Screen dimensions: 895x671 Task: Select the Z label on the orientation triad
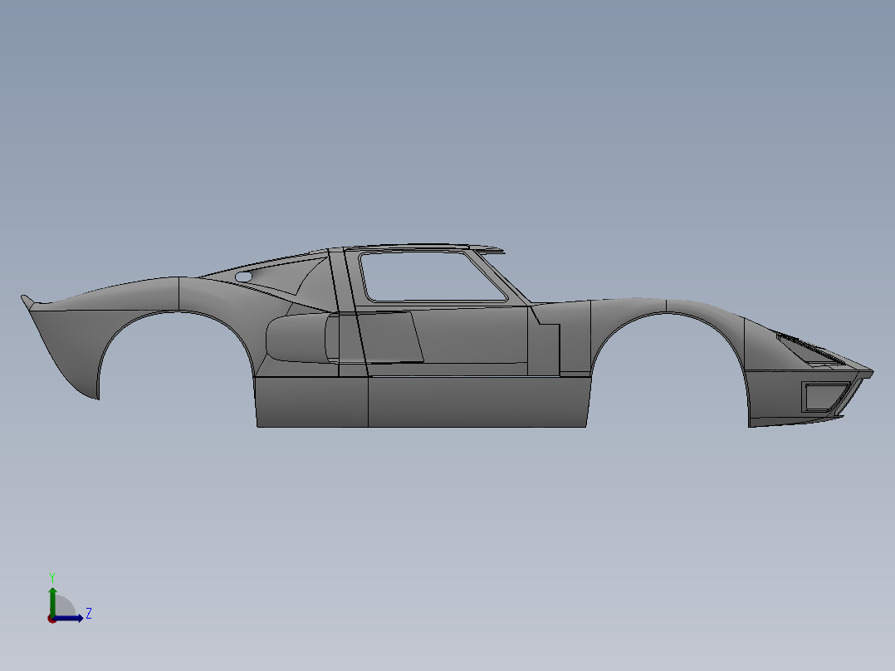pyautogui.click(x=89, y=612)
